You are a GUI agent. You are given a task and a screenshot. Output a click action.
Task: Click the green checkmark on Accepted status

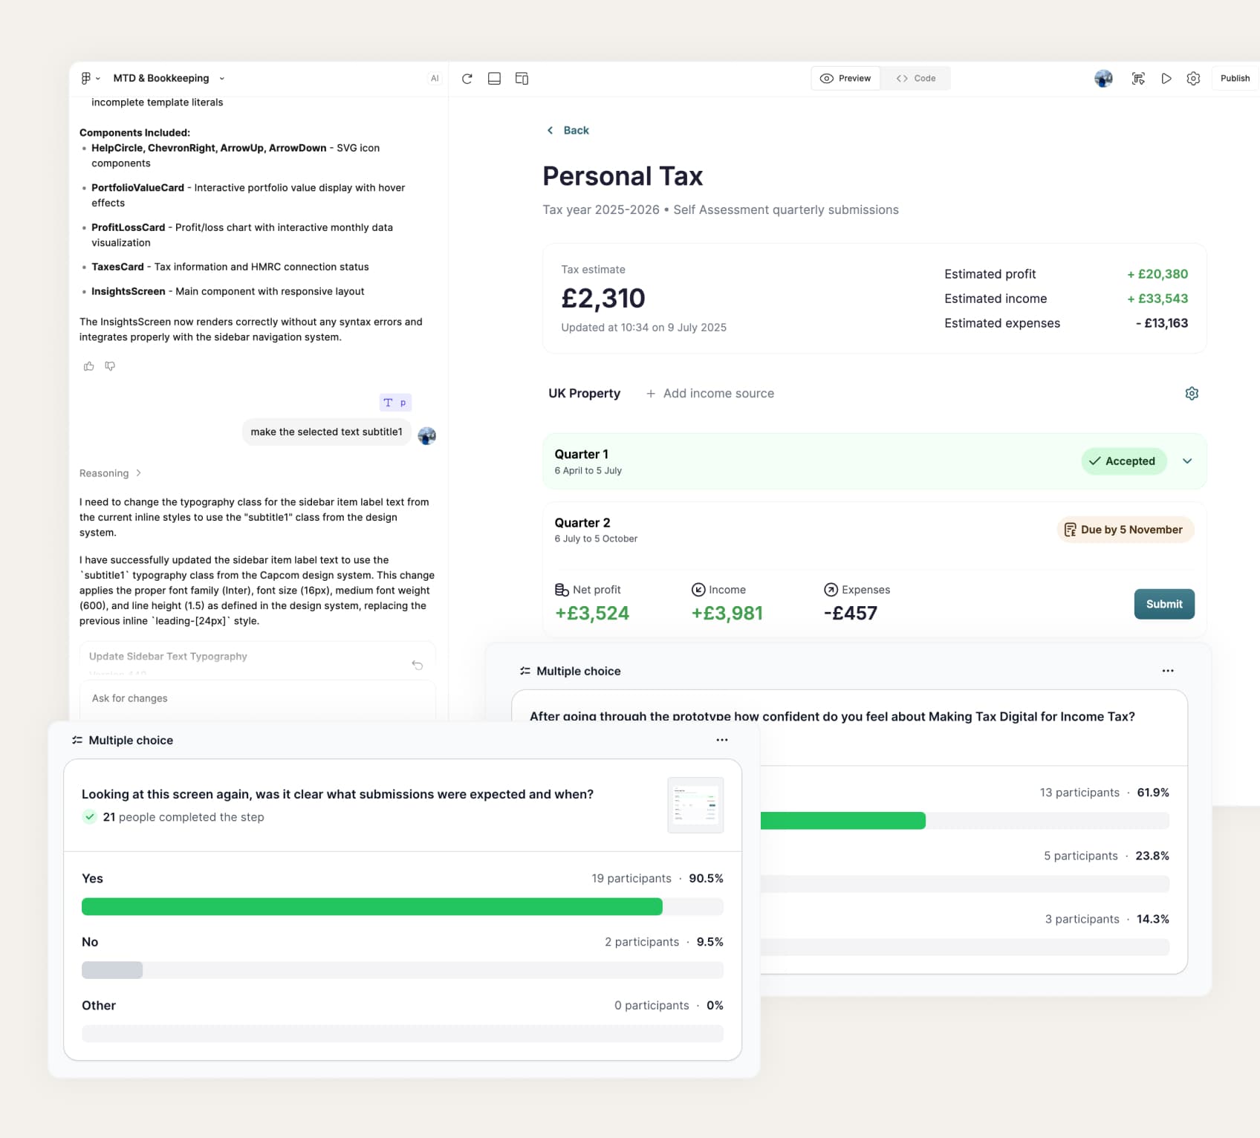[x=1094, y=461]
